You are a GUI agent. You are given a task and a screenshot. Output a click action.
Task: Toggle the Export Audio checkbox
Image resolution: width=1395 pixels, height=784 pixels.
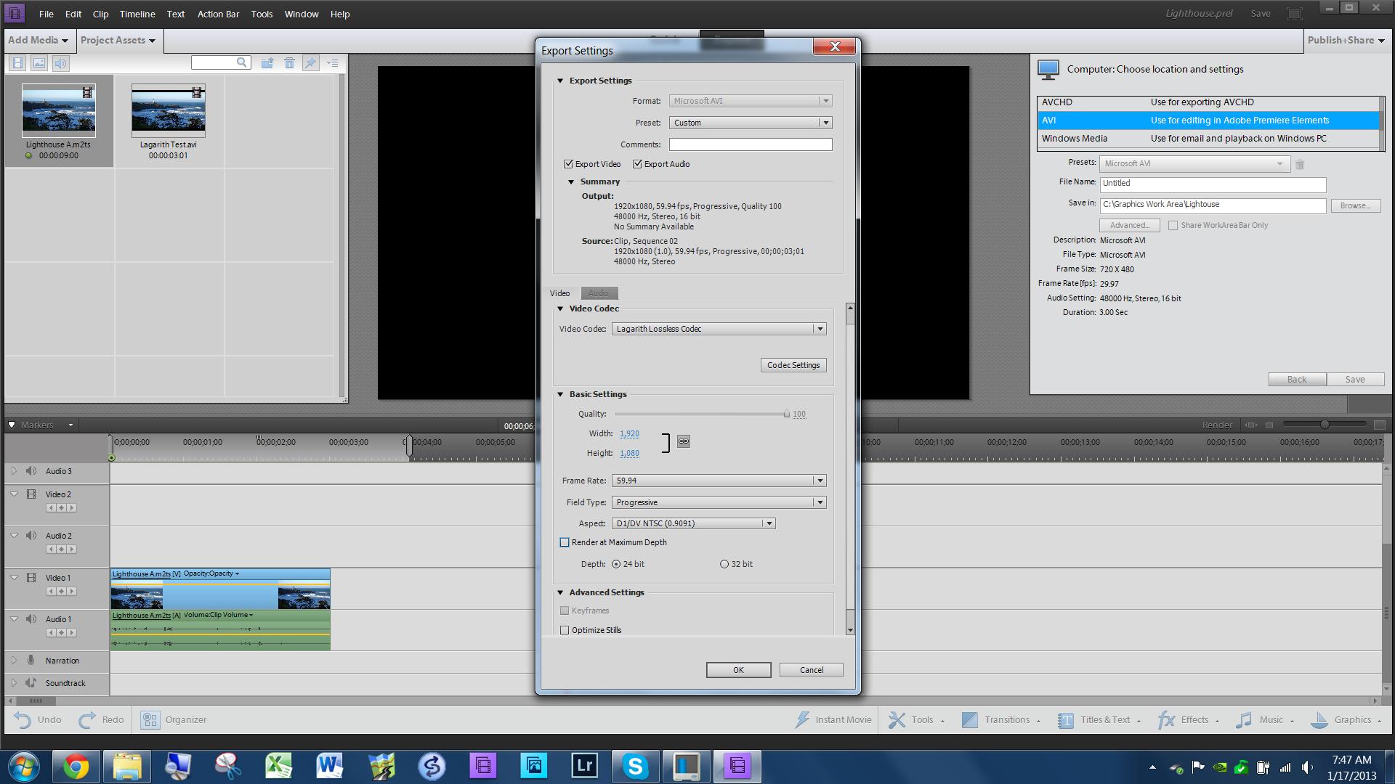tap(637, 163)
